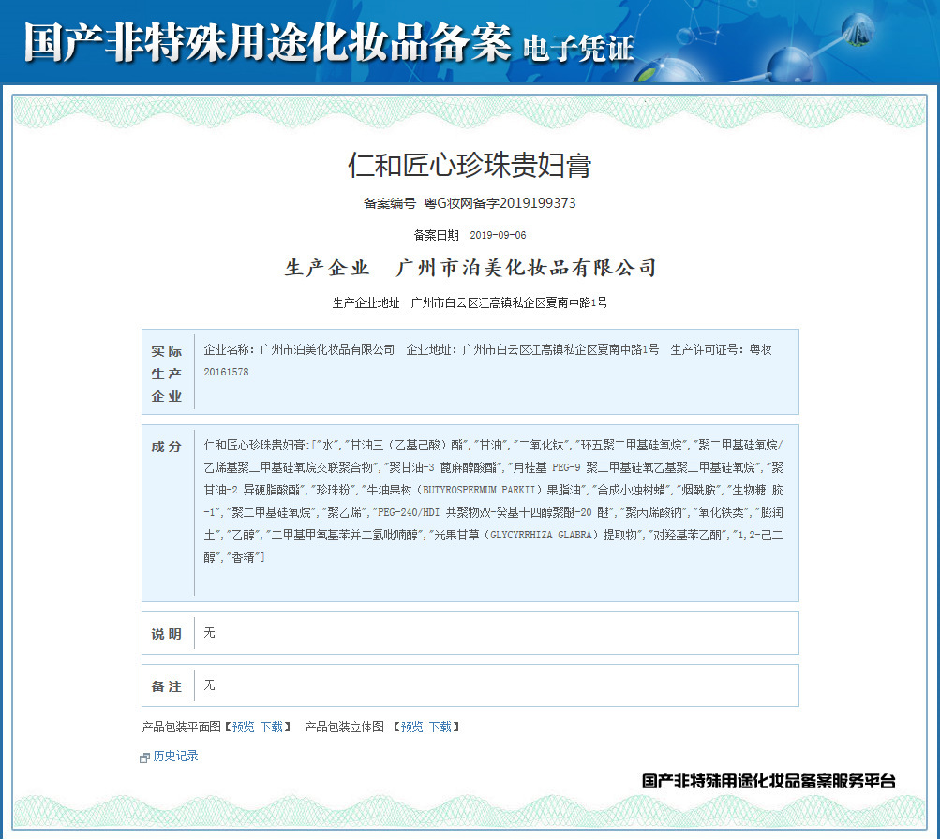
Task: Download 产品包装平面图 via its 下载 link
Action: point(272,727)
